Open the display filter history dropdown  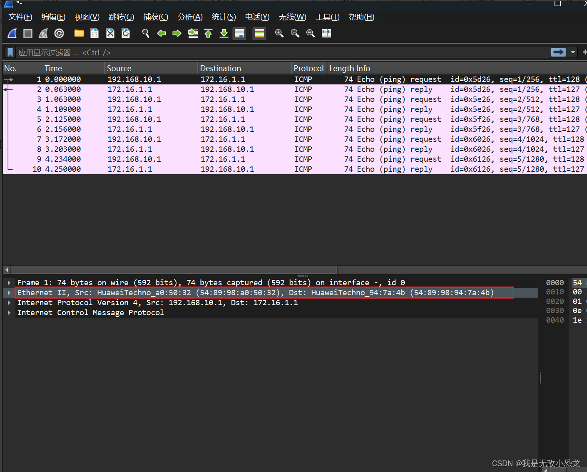(573, 52)
